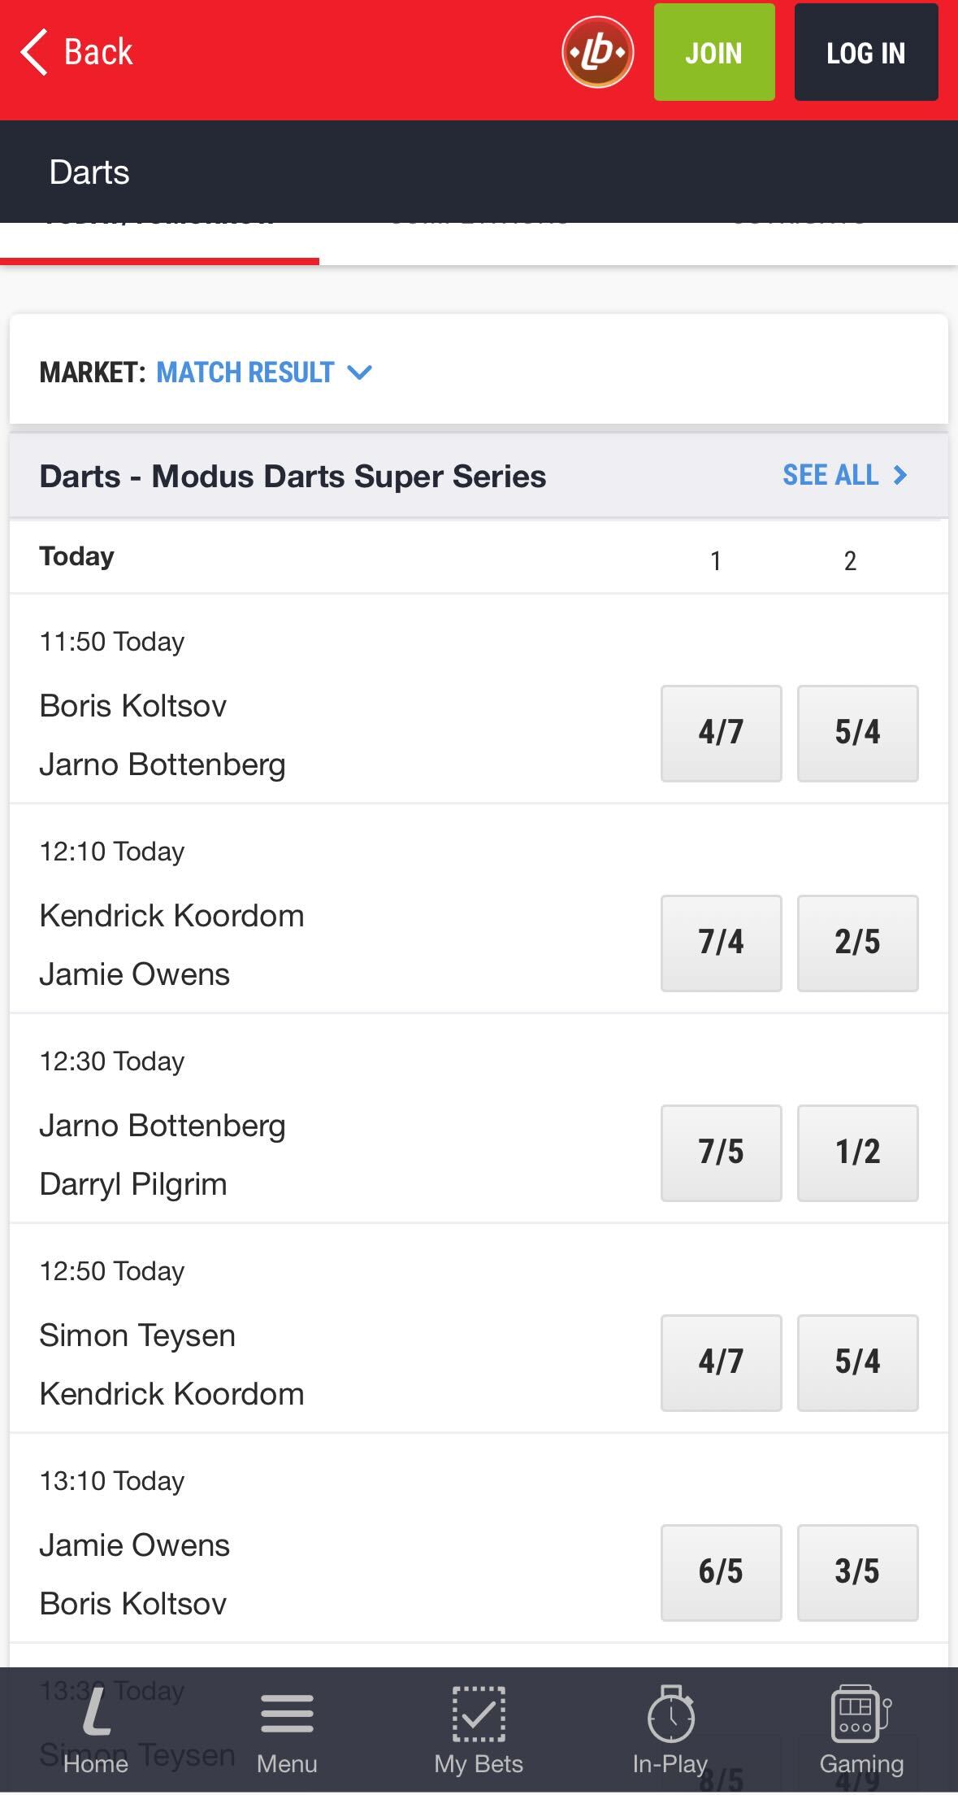Viewport: 958px width, 1795px height.
Task: Toggle the 6/5 odds for Jamie Owens
Action: click(720, 1571)
